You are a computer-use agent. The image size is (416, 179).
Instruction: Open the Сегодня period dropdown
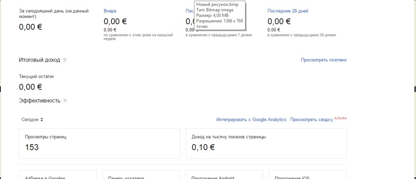click(32, 120)
